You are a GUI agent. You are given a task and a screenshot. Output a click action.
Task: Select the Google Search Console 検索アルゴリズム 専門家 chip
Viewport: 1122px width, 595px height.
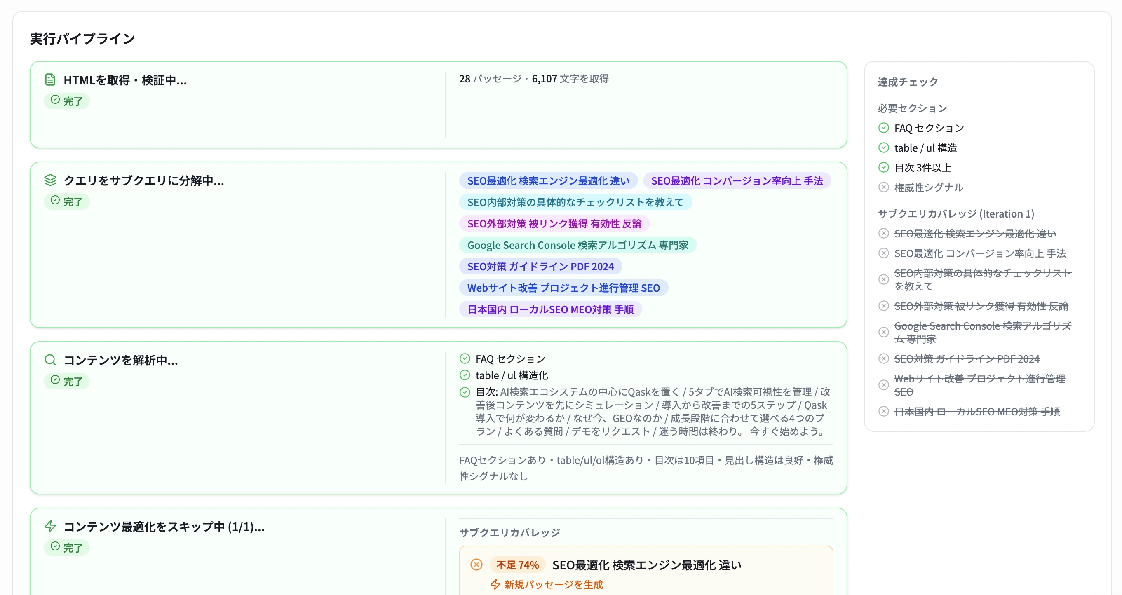pyautogui.click(x=578, y=245)
